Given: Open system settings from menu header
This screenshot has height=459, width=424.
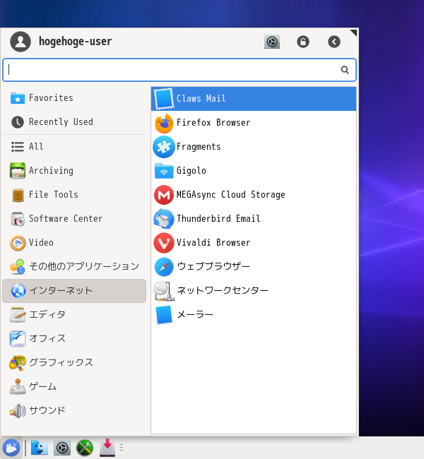Looking at the screenshot, I should 272,42.
